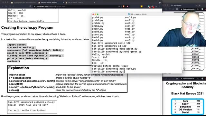Viewport: 206px width, 116px height.
Task: Reload the samsclass.info page
Action: (x=10, y=6)
